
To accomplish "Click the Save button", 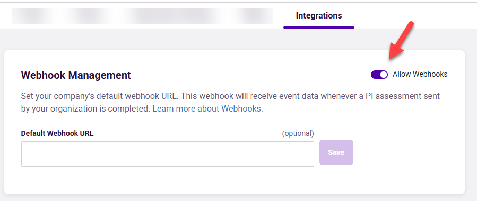I will [x=336, y=152].
